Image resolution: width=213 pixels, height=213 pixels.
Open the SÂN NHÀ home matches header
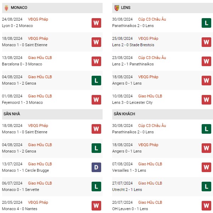click(x=13, y=114)
